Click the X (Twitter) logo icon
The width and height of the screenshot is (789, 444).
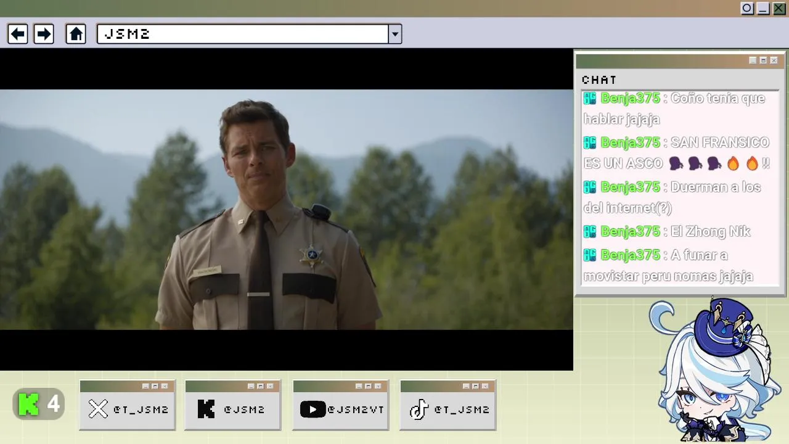click(x=98, y=409)
